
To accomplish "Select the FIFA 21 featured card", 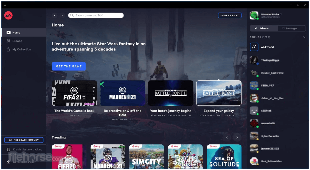I will point(74,93).
